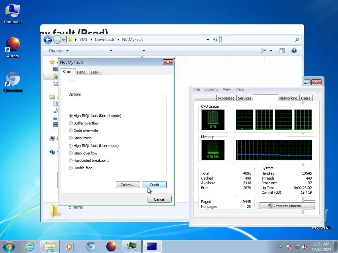This screenshot has height=253, width=338.
Task: Expand the address bar history dropdown
Action: (208, 40)
